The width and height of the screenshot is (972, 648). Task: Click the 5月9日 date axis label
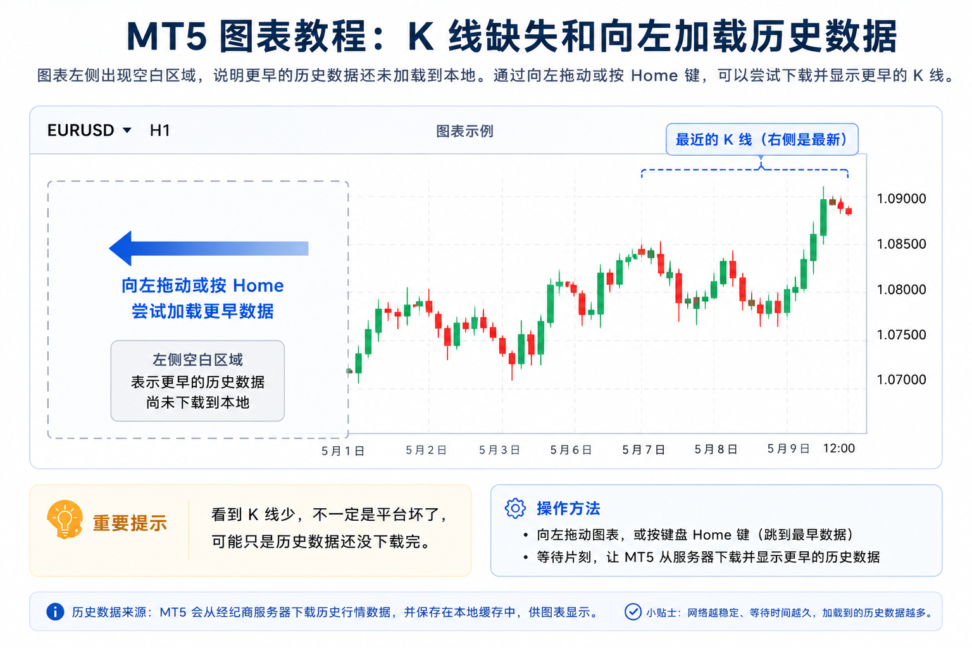[x=788, y=449]
